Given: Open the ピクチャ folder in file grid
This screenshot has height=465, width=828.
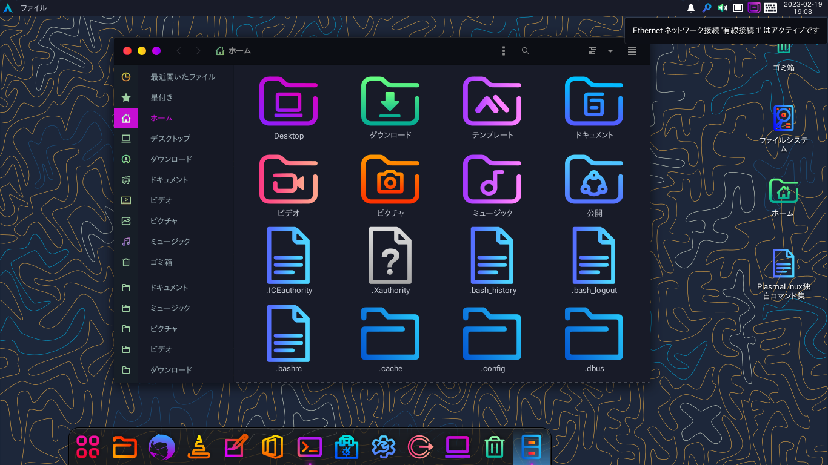Looking at the screenshot, I should [390, 186].
